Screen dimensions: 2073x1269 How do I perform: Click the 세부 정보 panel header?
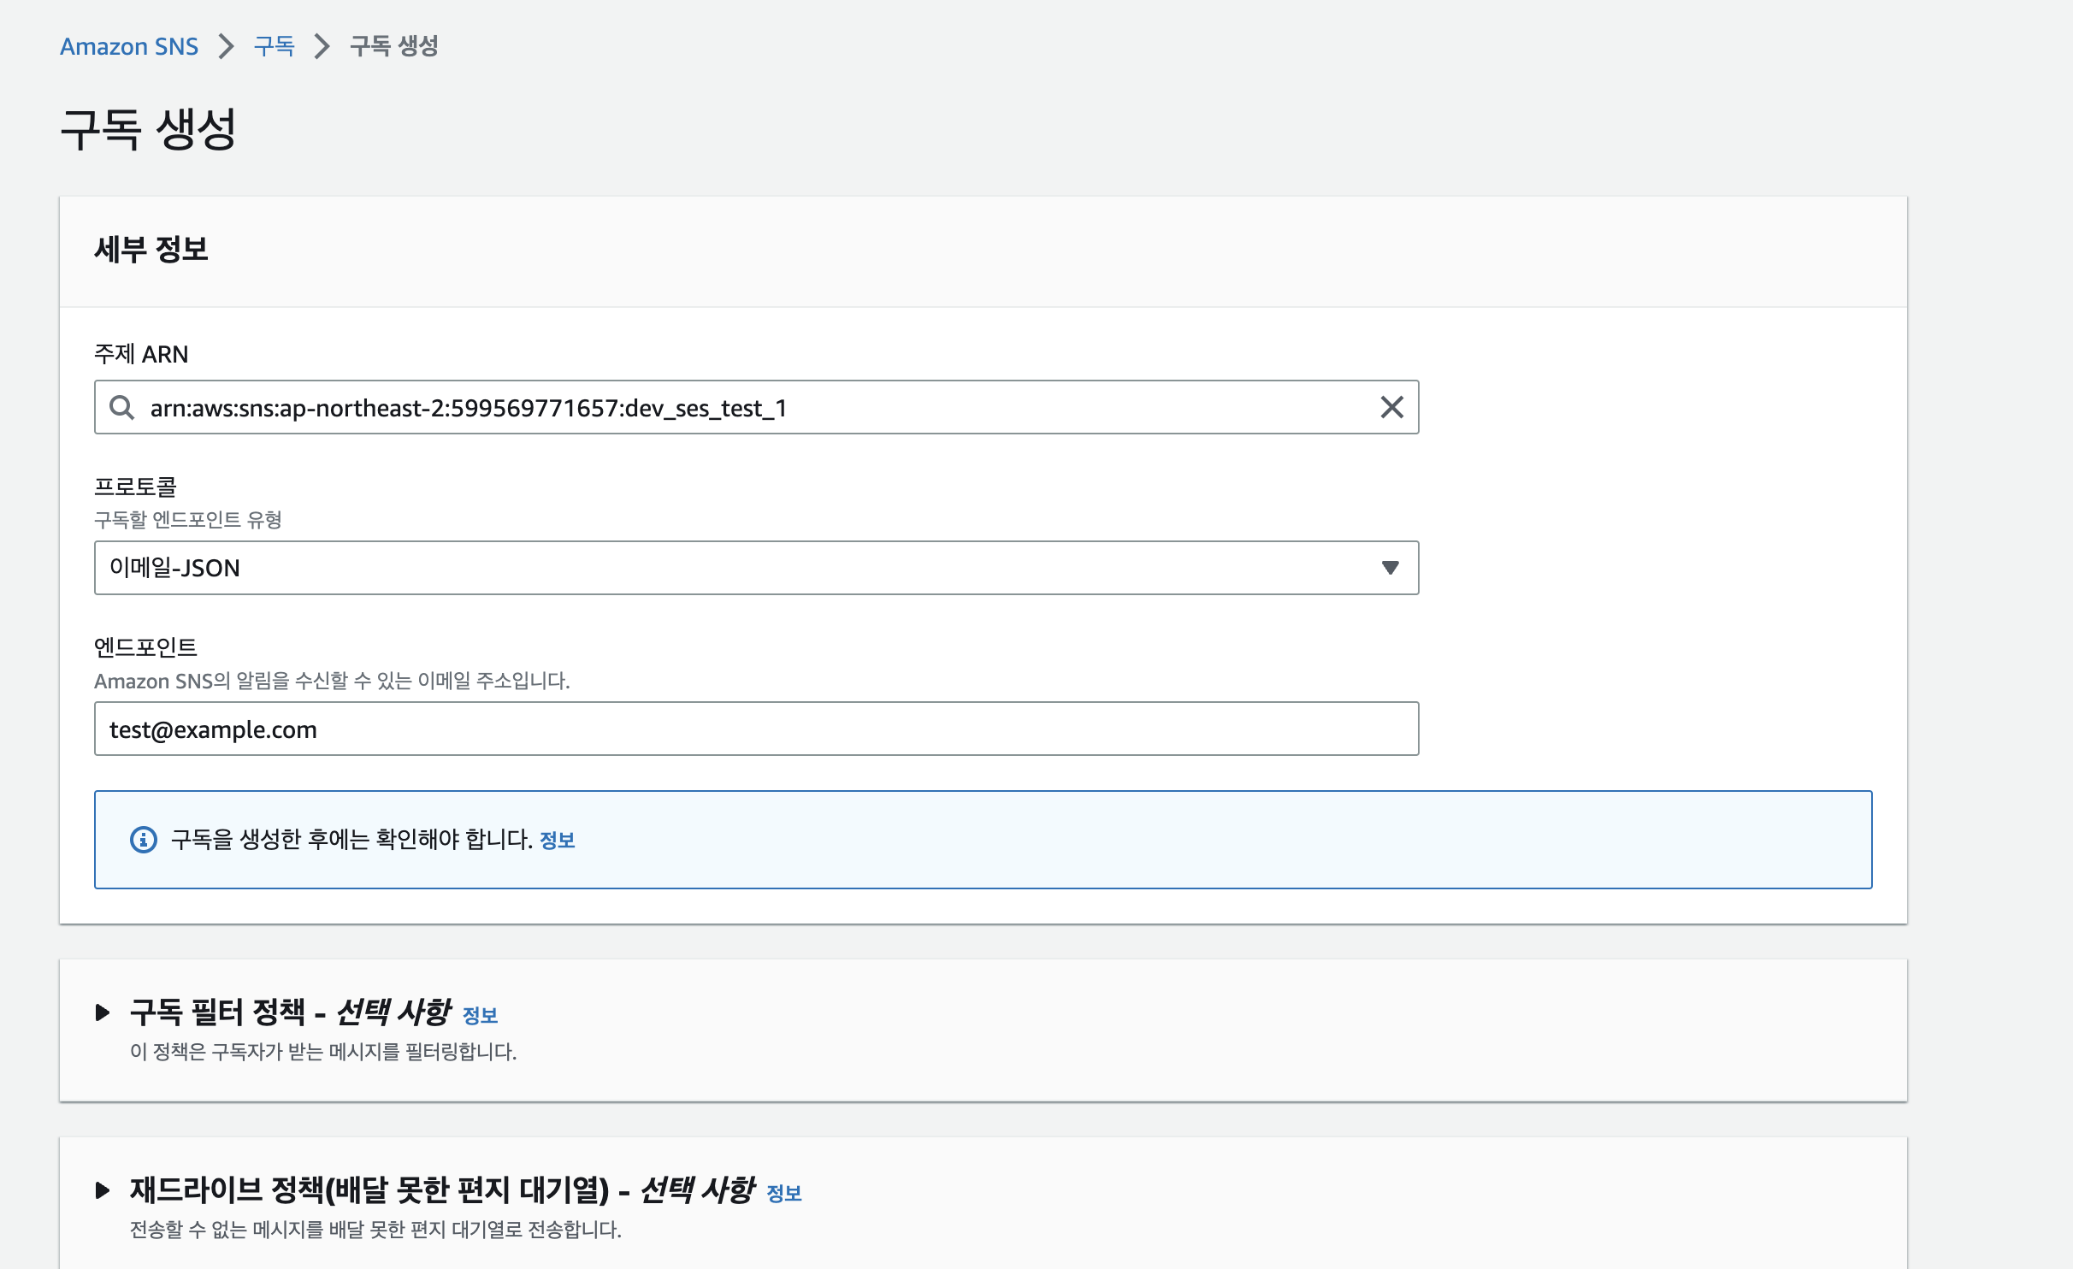(152, 250)
